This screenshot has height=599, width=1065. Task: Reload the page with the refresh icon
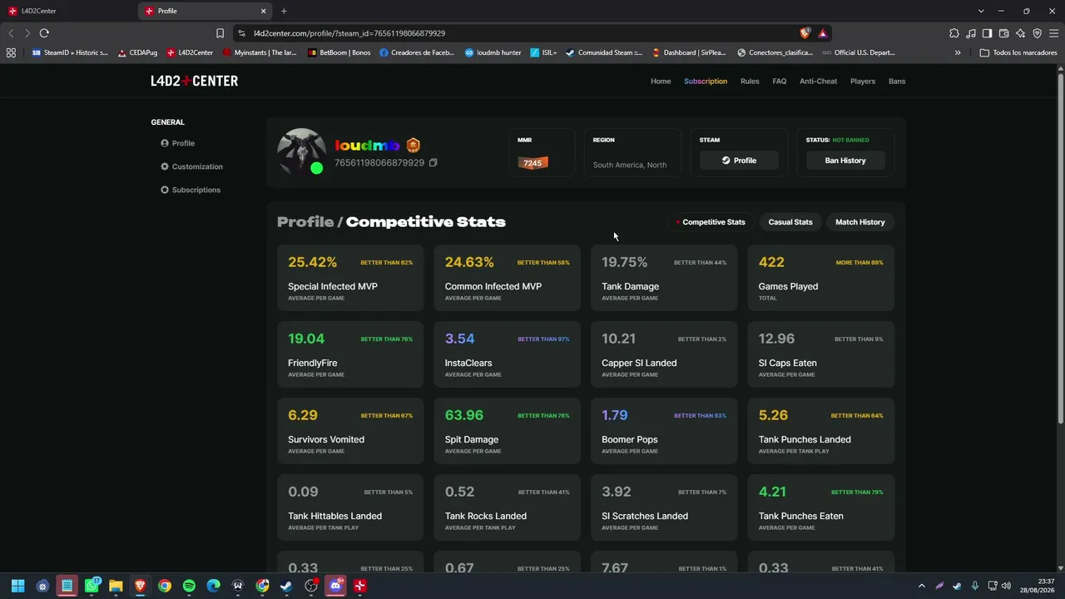(x=44, y=33)
